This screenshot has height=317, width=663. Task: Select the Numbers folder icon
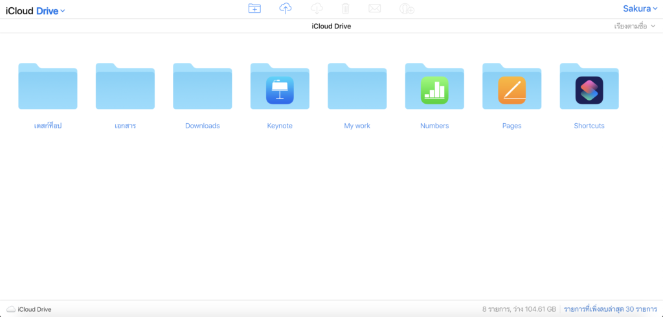click(434, 86)
